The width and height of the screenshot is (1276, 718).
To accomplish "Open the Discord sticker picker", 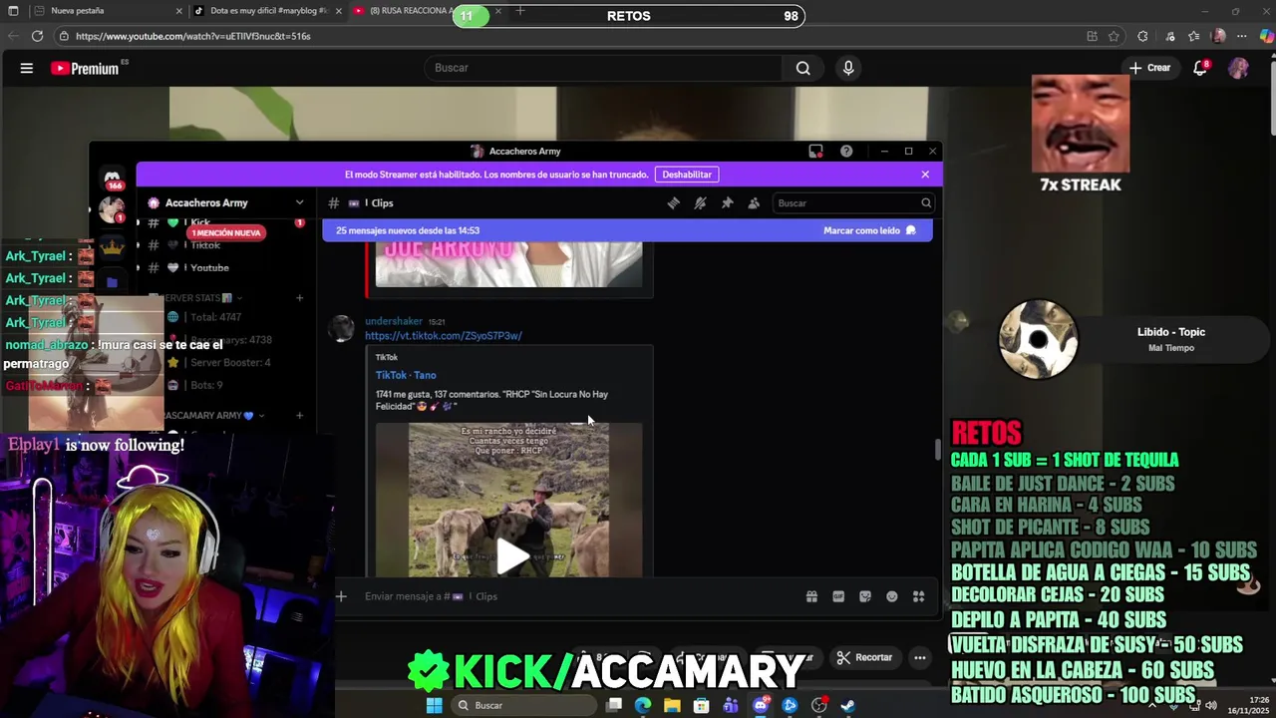I will tap(865, 596).
